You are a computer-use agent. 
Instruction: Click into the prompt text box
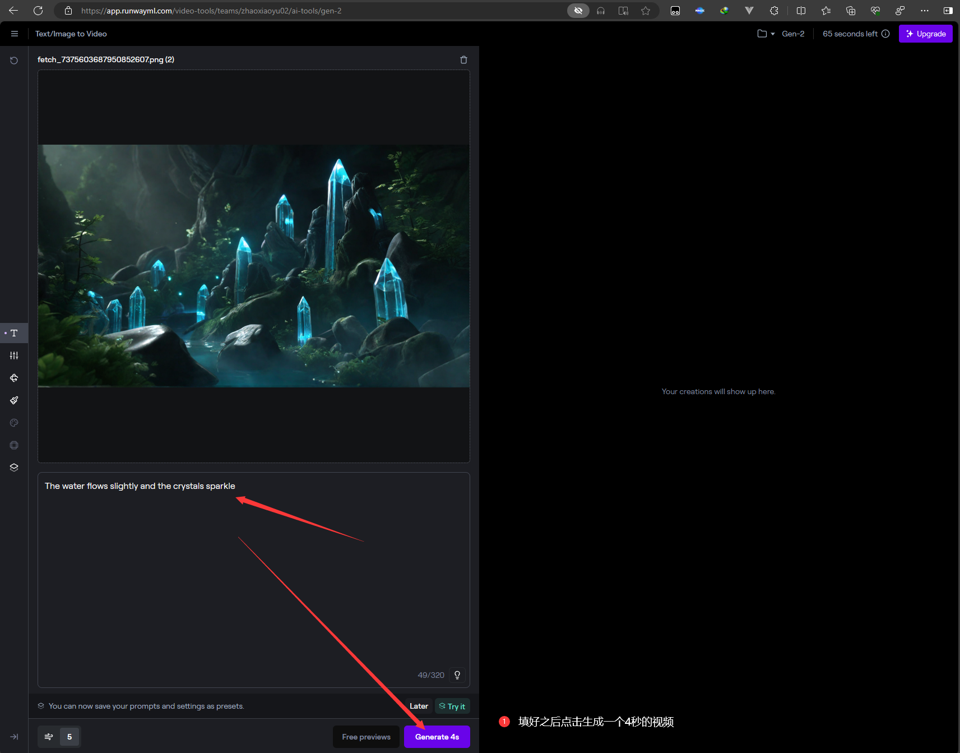click(254, 580)
